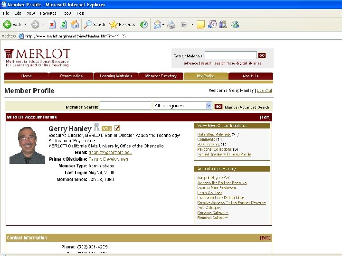Click the Rename Category link

tap(213, 213)
